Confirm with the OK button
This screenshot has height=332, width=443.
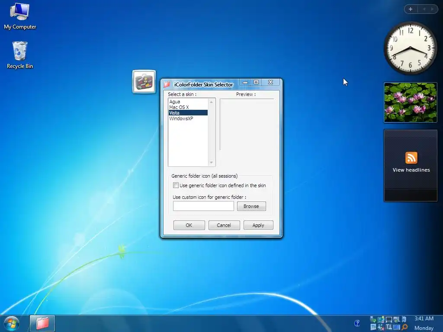coord(189,225)
